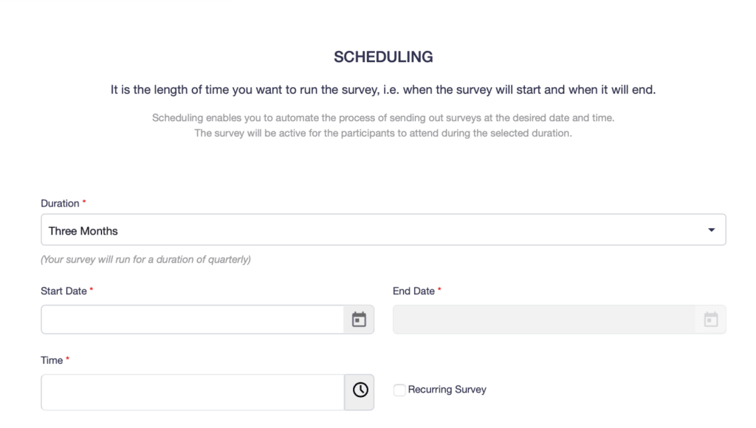Viewport: 756px width, 428px height.
Task: Focus the Time input field
Action: click(x=192, y=392)
